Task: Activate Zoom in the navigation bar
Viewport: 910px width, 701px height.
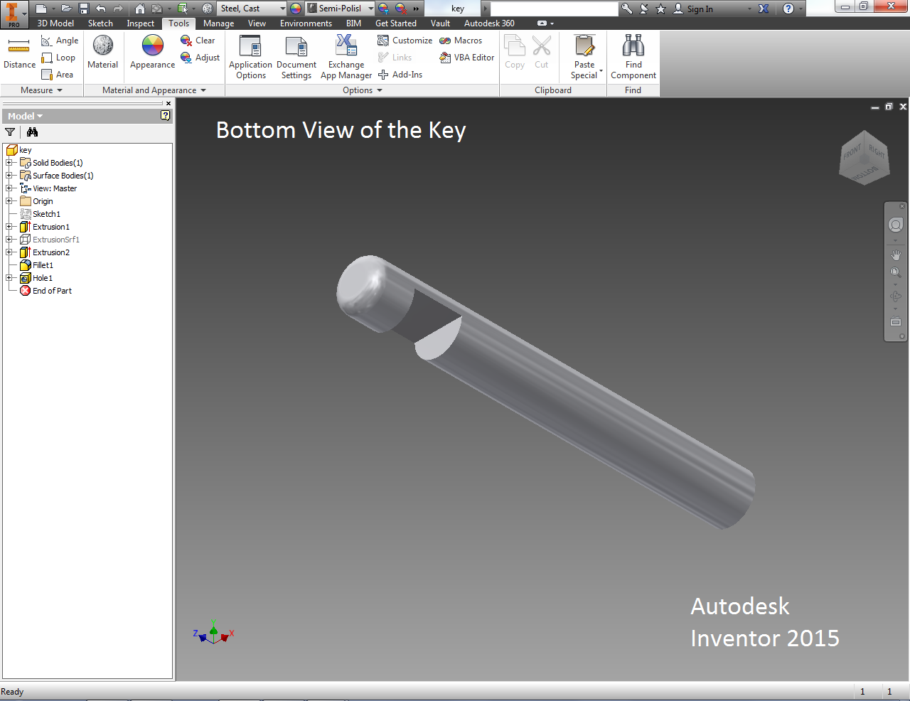Action: [x=896, y=272]
